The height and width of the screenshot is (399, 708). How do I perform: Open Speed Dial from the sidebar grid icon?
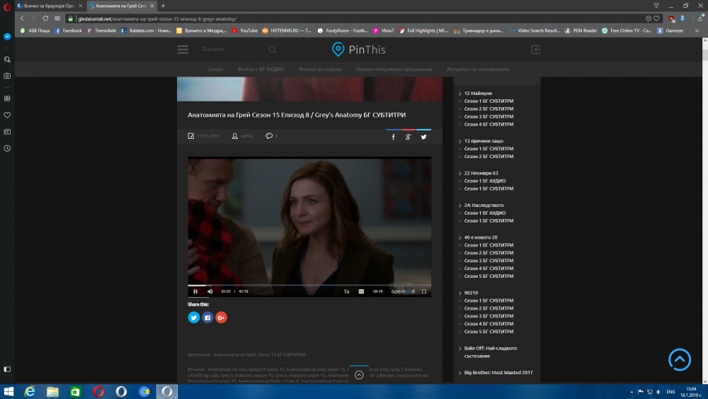pos(7,98)
